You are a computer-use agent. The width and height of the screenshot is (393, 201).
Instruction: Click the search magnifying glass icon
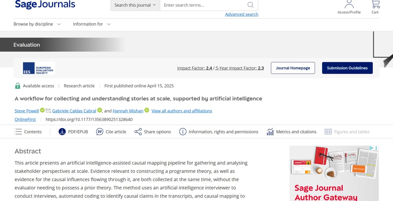click(x=250, y=5)
